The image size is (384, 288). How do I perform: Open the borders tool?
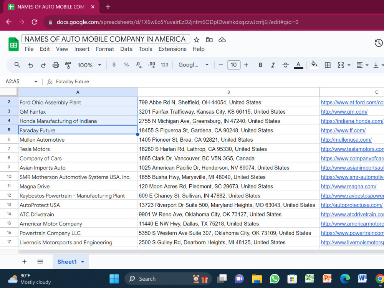328,65
